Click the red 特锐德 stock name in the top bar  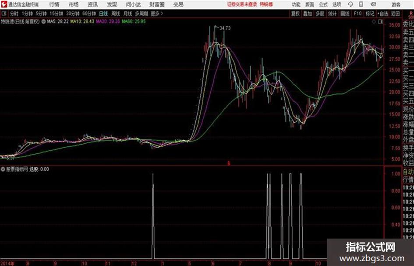click(x=266, y=4)
